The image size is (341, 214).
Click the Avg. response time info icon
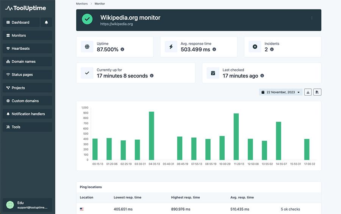[x=214, y=49]
